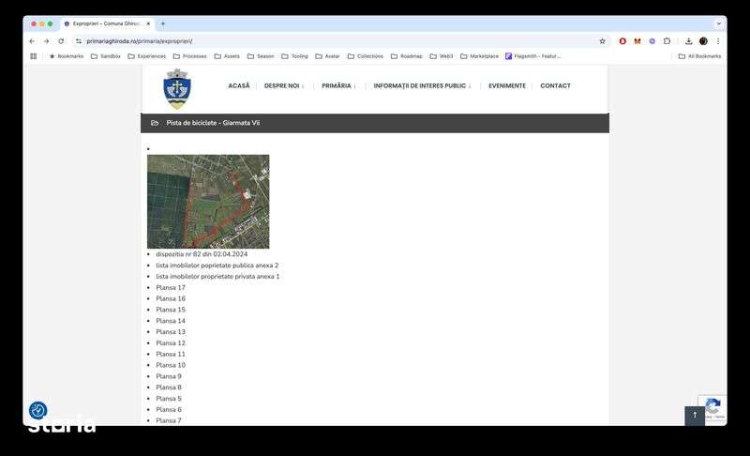Open the purple circle extension icon

pyautogui.click(x=652, y=41)
